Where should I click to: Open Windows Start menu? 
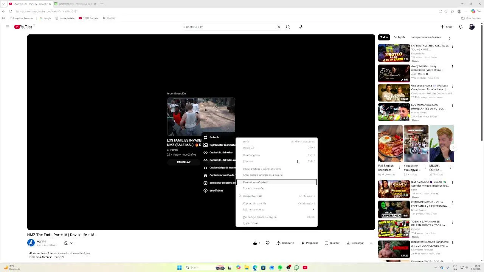coord(179,267)
